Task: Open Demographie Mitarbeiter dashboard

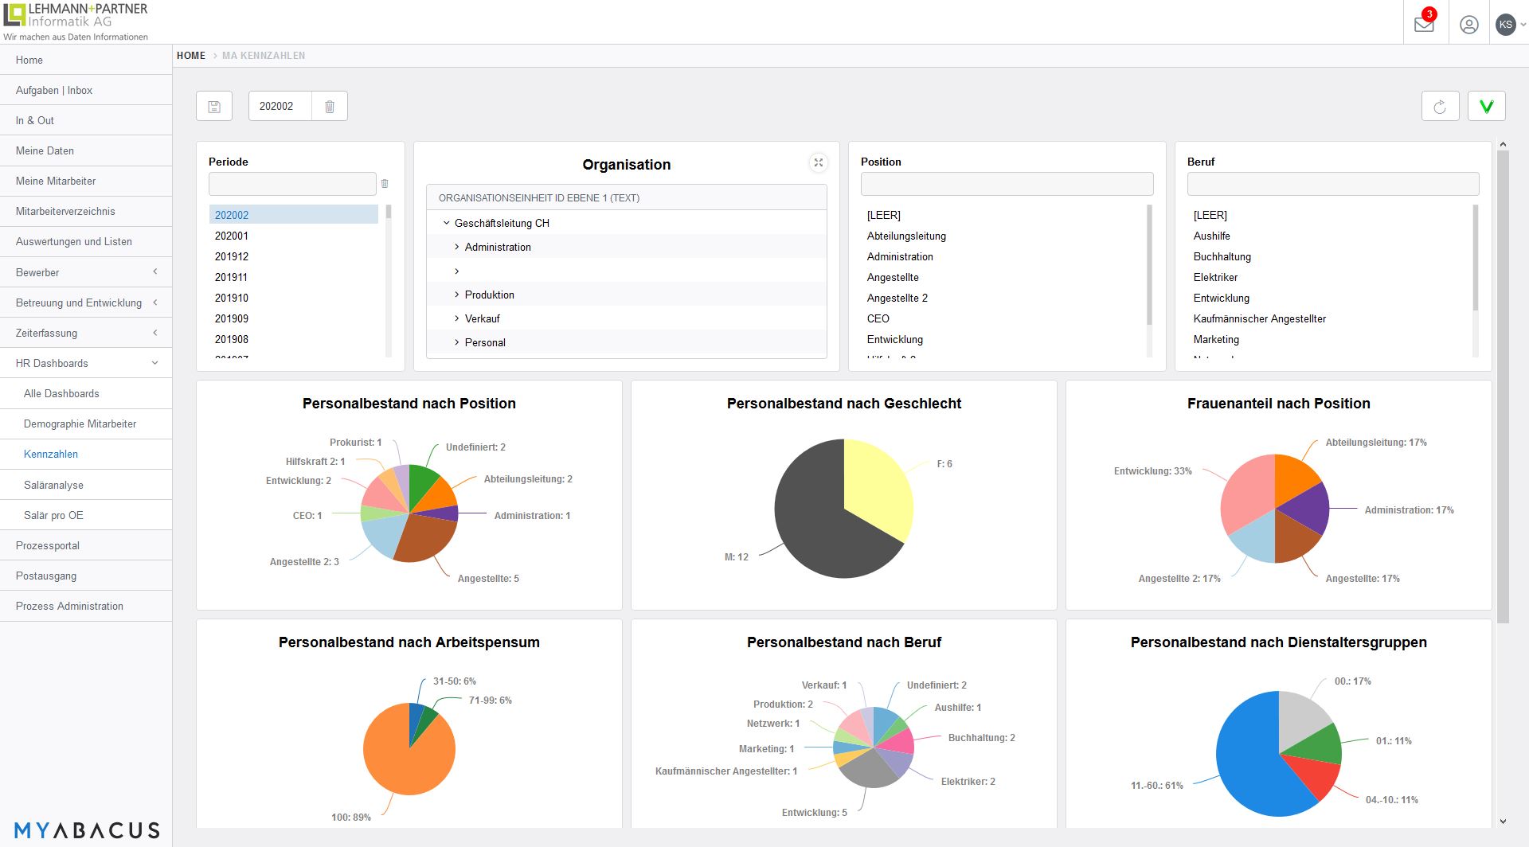Action: coord(86,423)
